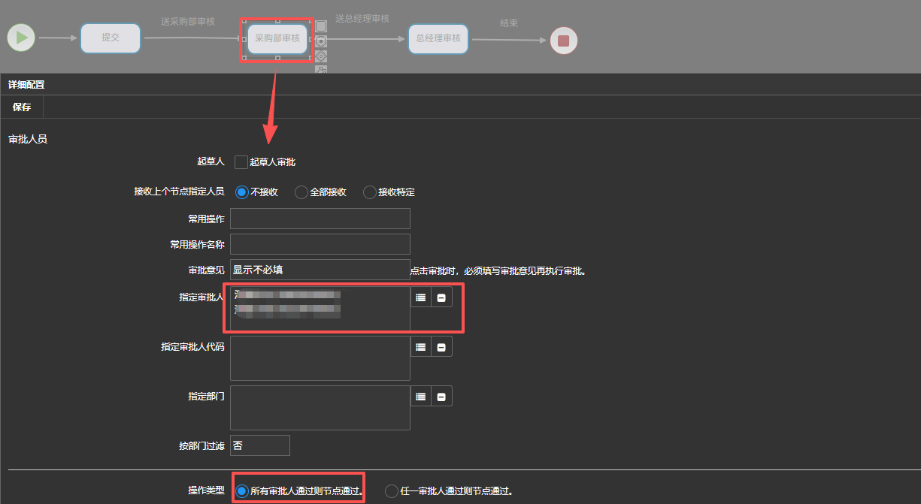Choose 任一审批人通过则节点通过 option
Image resolution: width=921 pixels, height=504 pixels.
[x=392, y=491]
